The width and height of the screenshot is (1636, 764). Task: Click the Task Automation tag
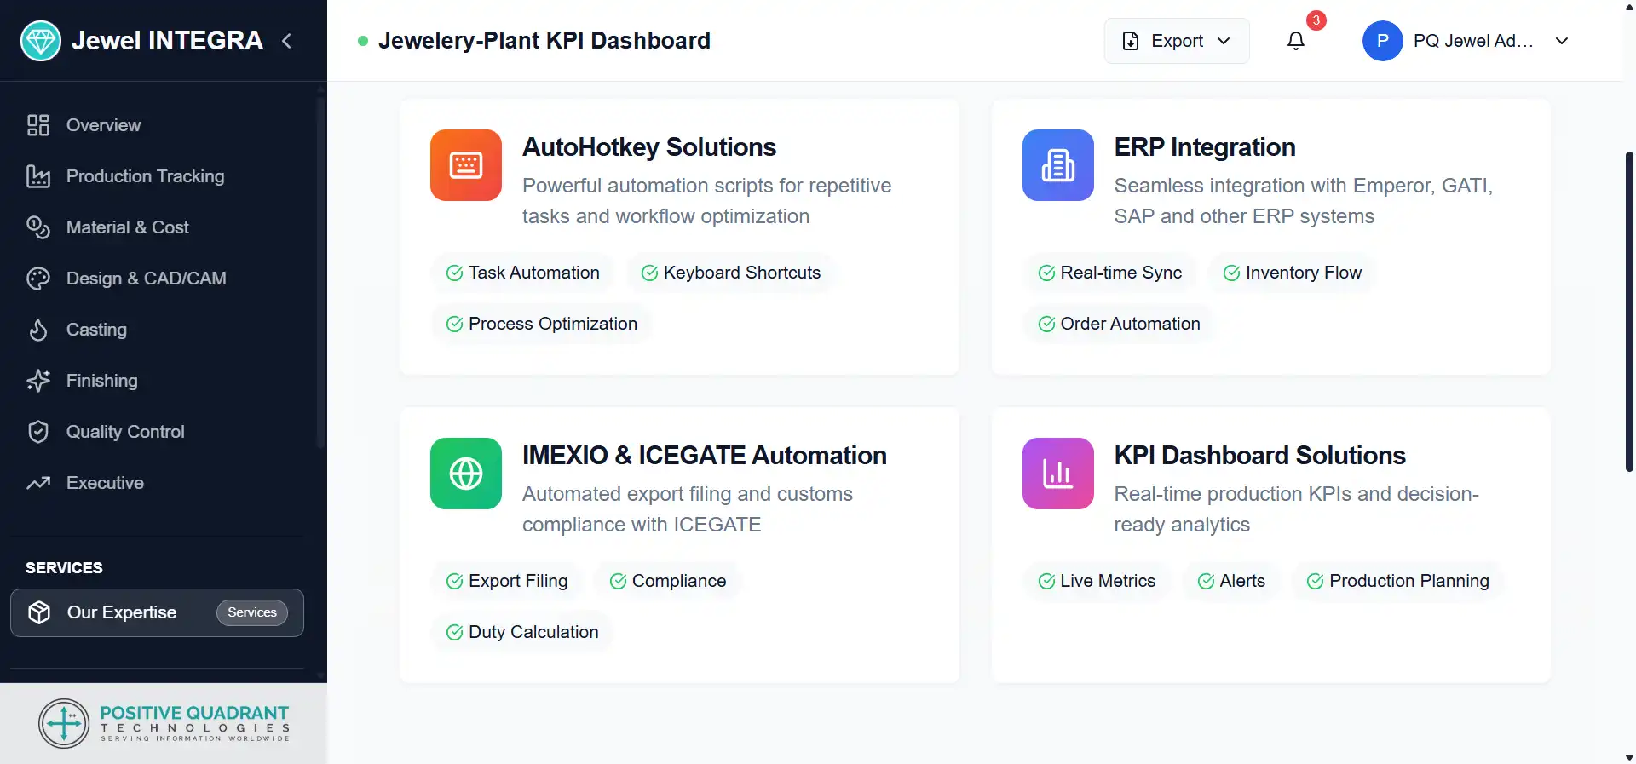tap(522, 273)
